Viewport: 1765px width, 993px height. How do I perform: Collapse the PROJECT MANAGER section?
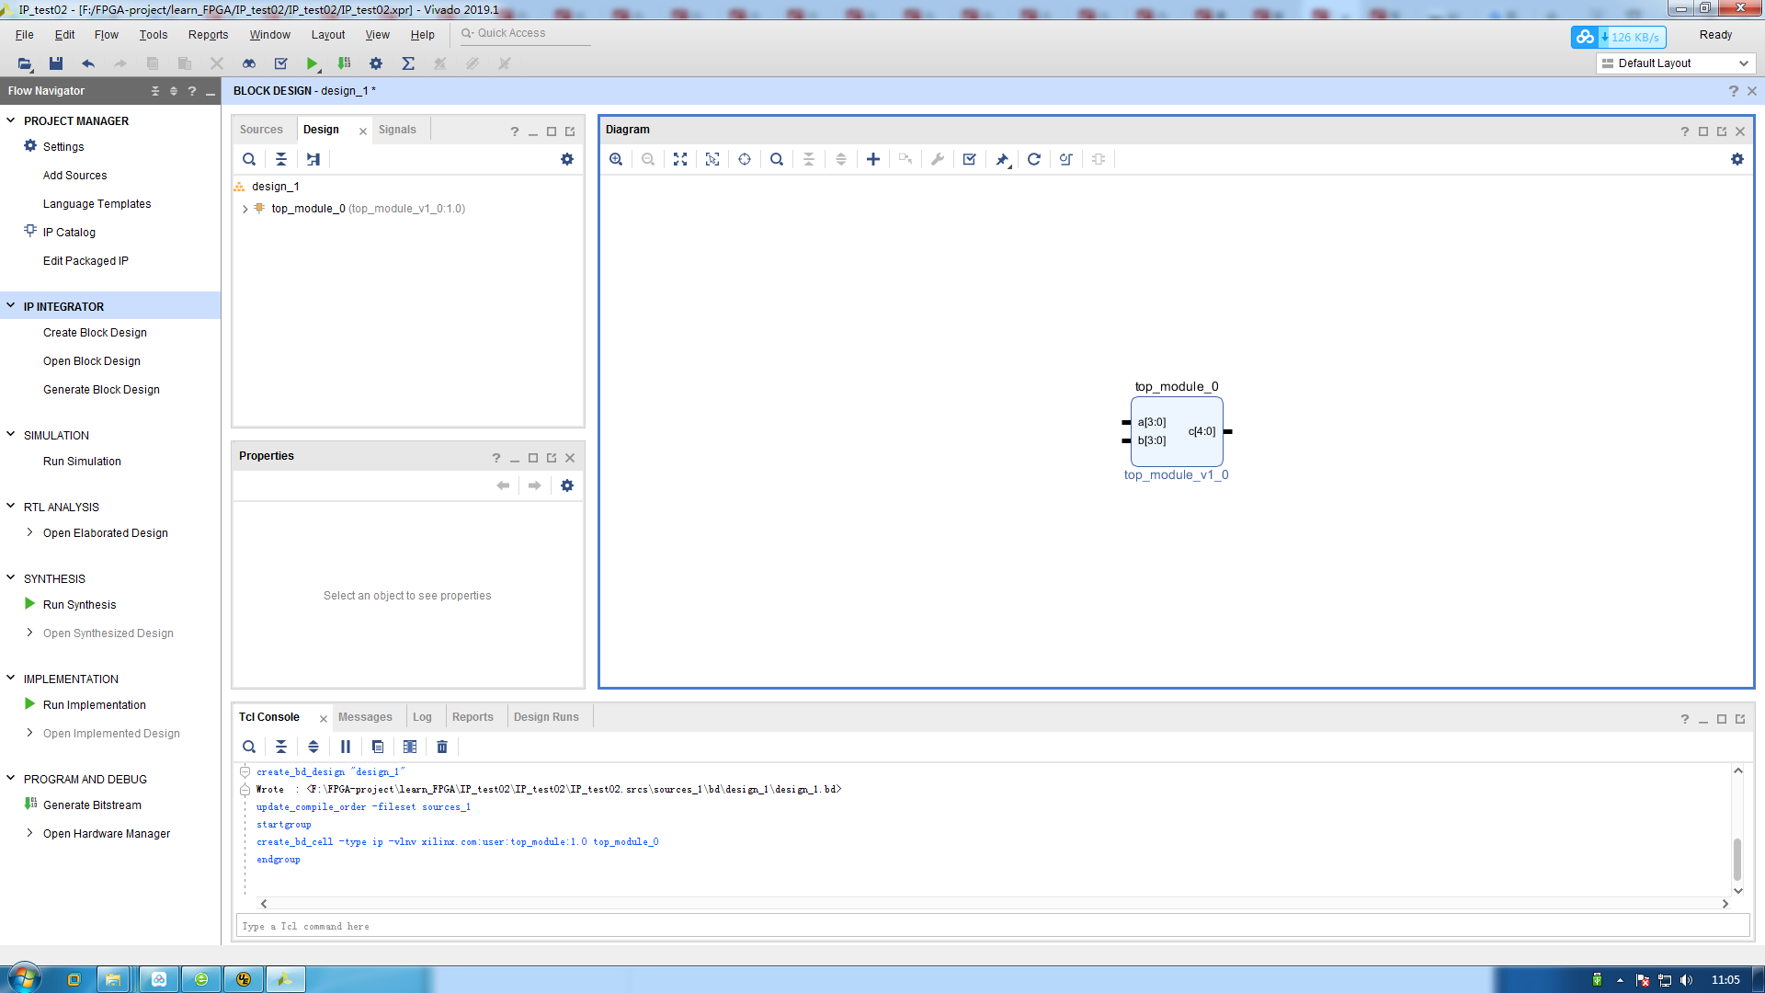11,120
